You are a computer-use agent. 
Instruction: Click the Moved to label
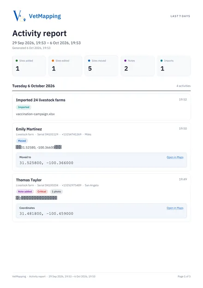25,157
